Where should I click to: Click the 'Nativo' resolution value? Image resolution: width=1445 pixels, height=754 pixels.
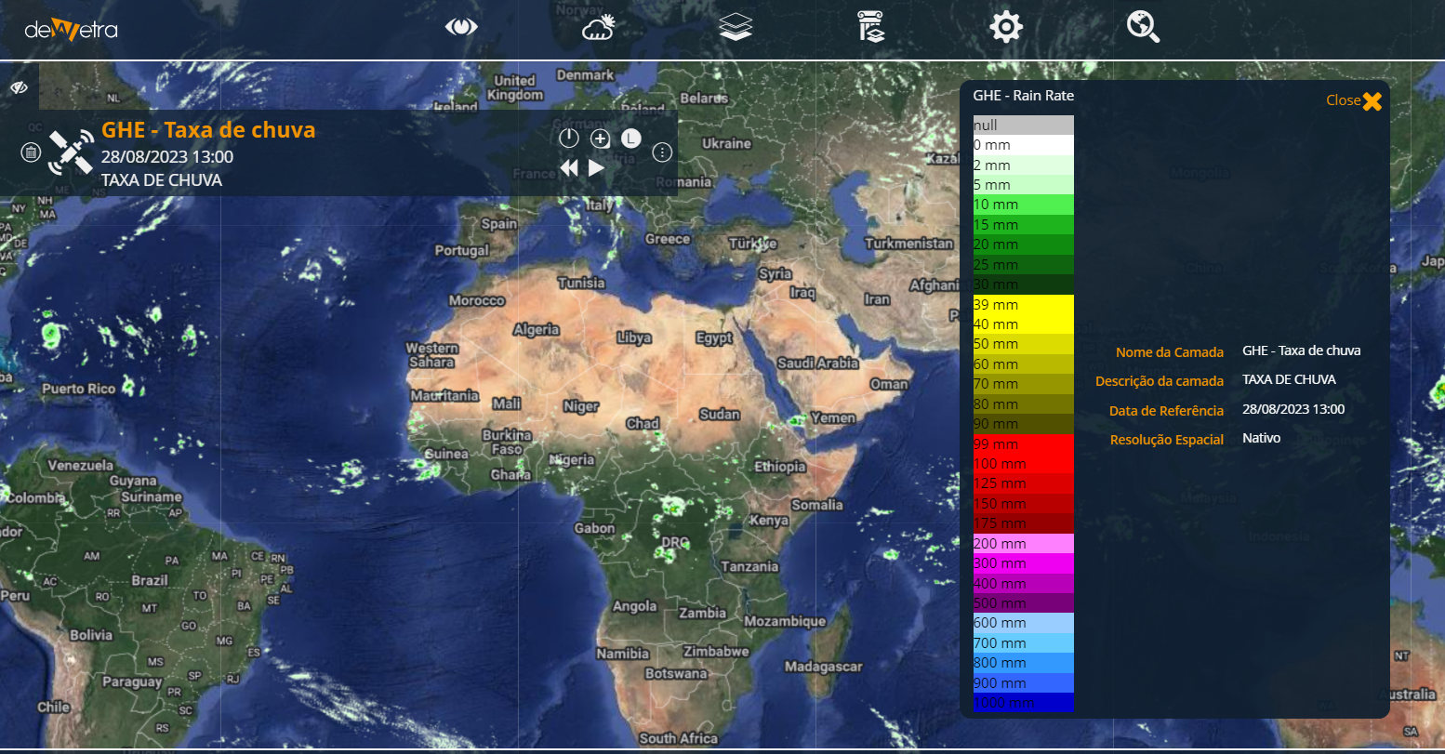point(1261,438)
